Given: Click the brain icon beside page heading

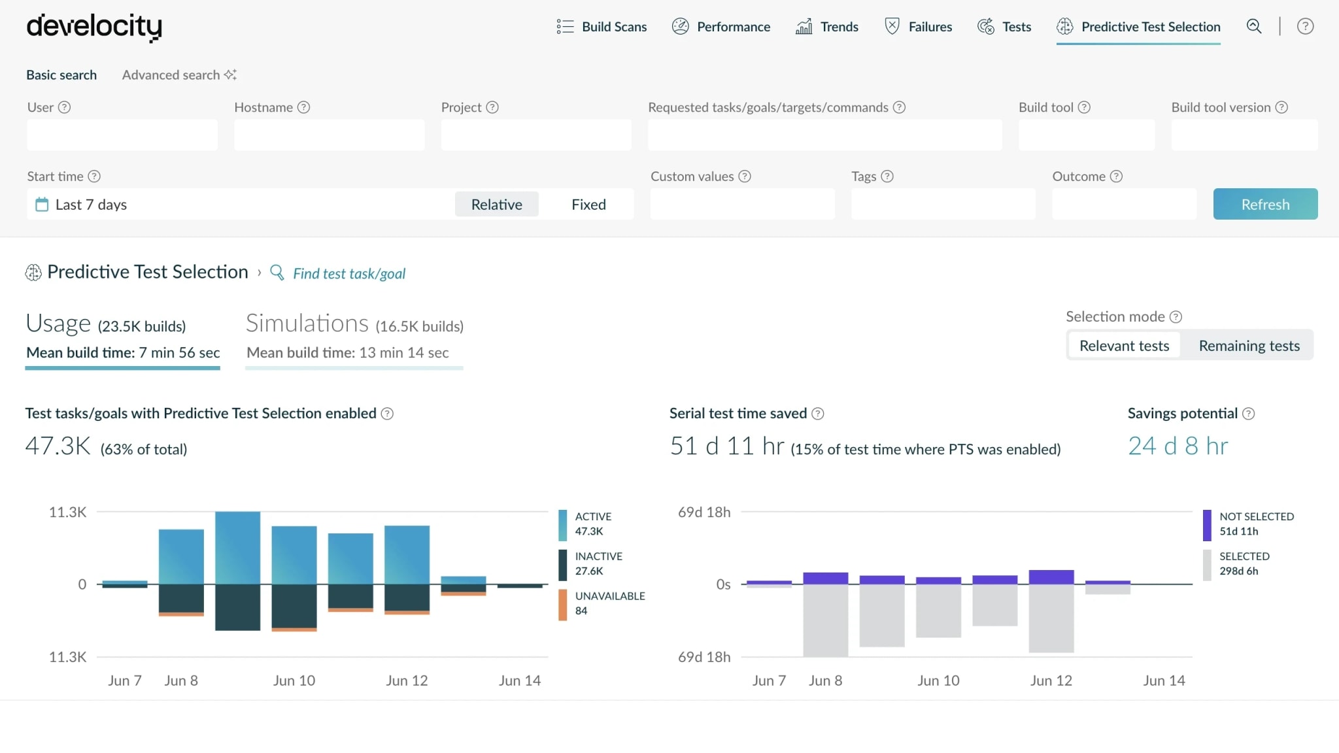Looking at the screenshot, I should (x=33, y=273).
